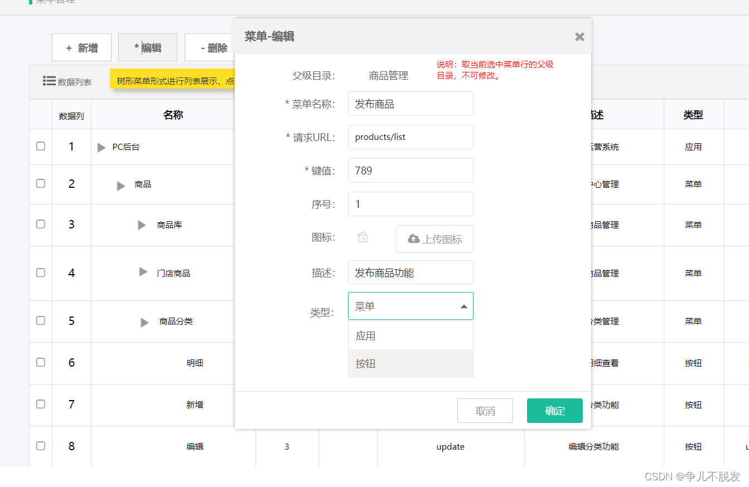The width and height of the screenshot is (749, 487).
Task: Click the 上传图标 upload button
Action: coord(434,239)
